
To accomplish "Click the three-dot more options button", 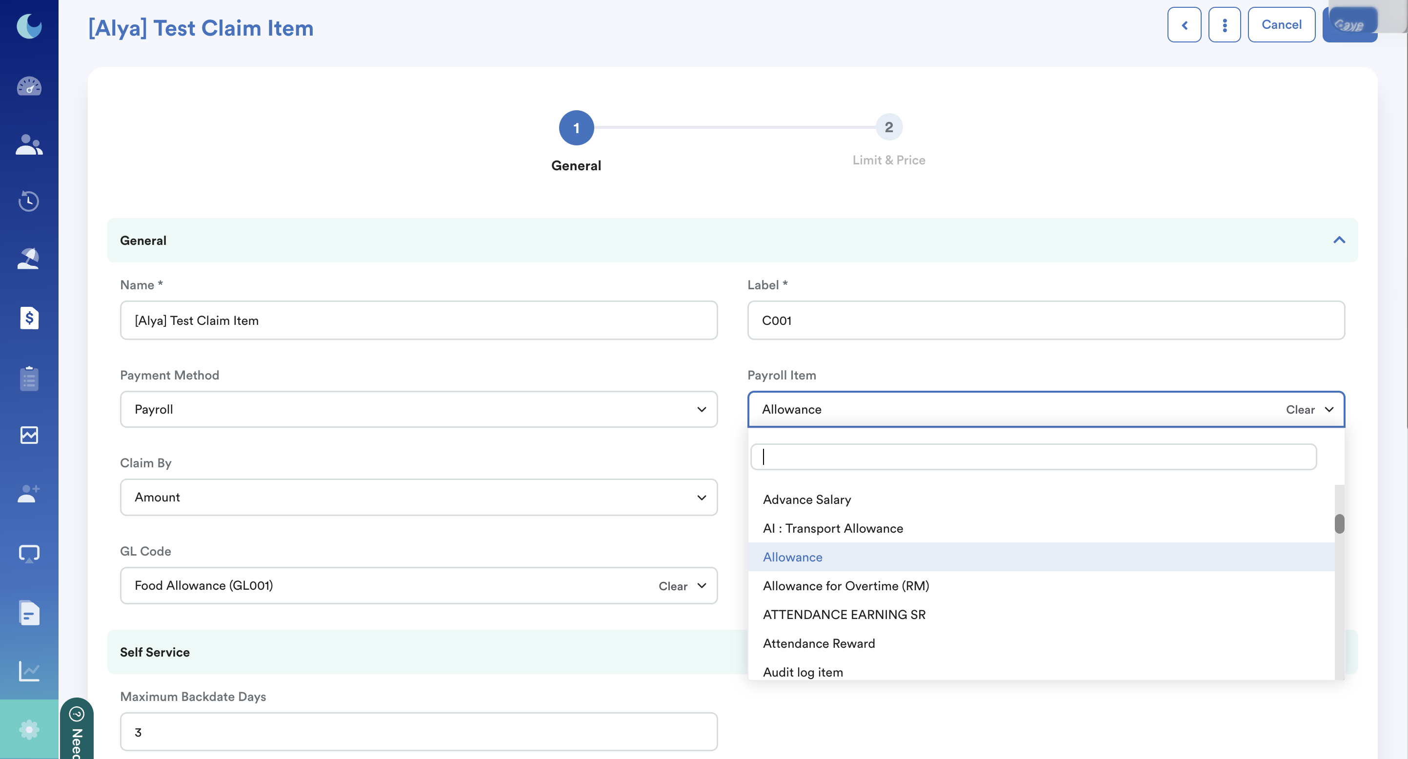I will click(1225, 25).
